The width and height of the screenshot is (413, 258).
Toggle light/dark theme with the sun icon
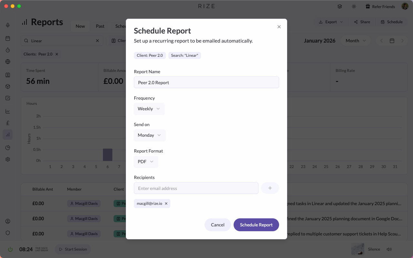354,6
